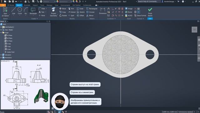This screenshot has width=200, height=113.
Task: Expand the Constrain panel dropdown
Action: pos(111,19)
